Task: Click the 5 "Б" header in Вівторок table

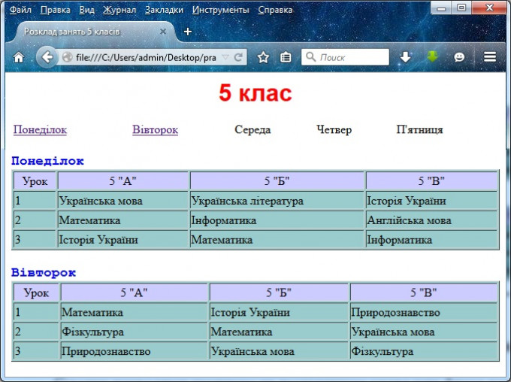Action: tap(279, 293)
